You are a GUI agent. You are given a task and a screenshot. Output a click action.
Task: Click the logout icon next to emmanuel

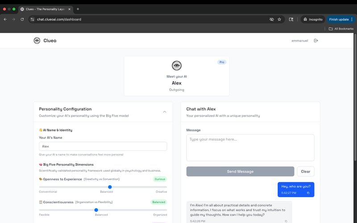(316, 41)
